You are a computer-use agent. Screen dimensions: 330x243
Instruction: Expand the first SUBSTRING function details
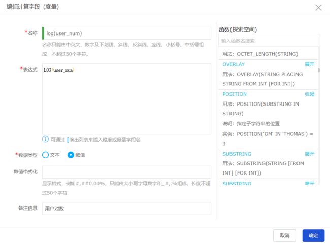(309, 154)
